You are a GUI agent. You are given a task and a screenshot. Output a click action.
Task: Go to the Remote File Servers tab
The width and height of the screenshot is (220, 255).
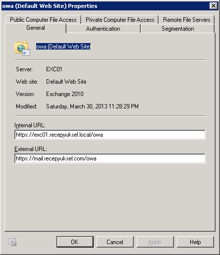pyautogui.click(x=187, y=20)
